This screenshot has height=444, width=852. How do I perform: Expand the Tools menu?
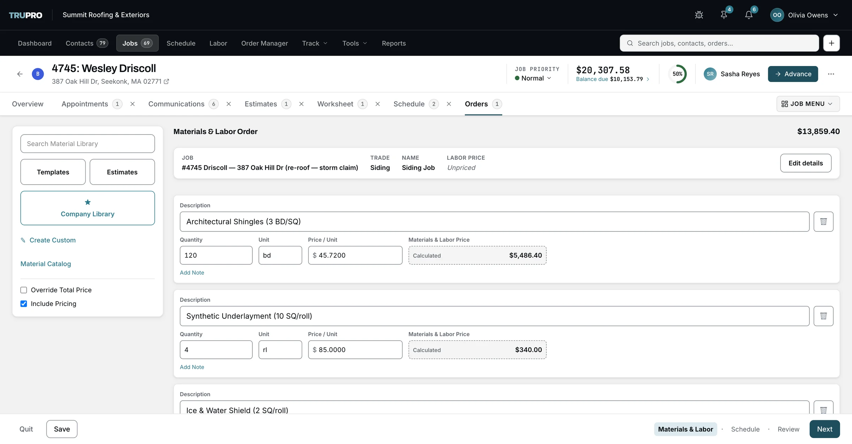click(x=354, y=43)
